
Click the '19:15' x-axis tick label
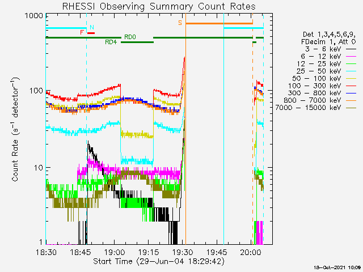coord(149,252)
